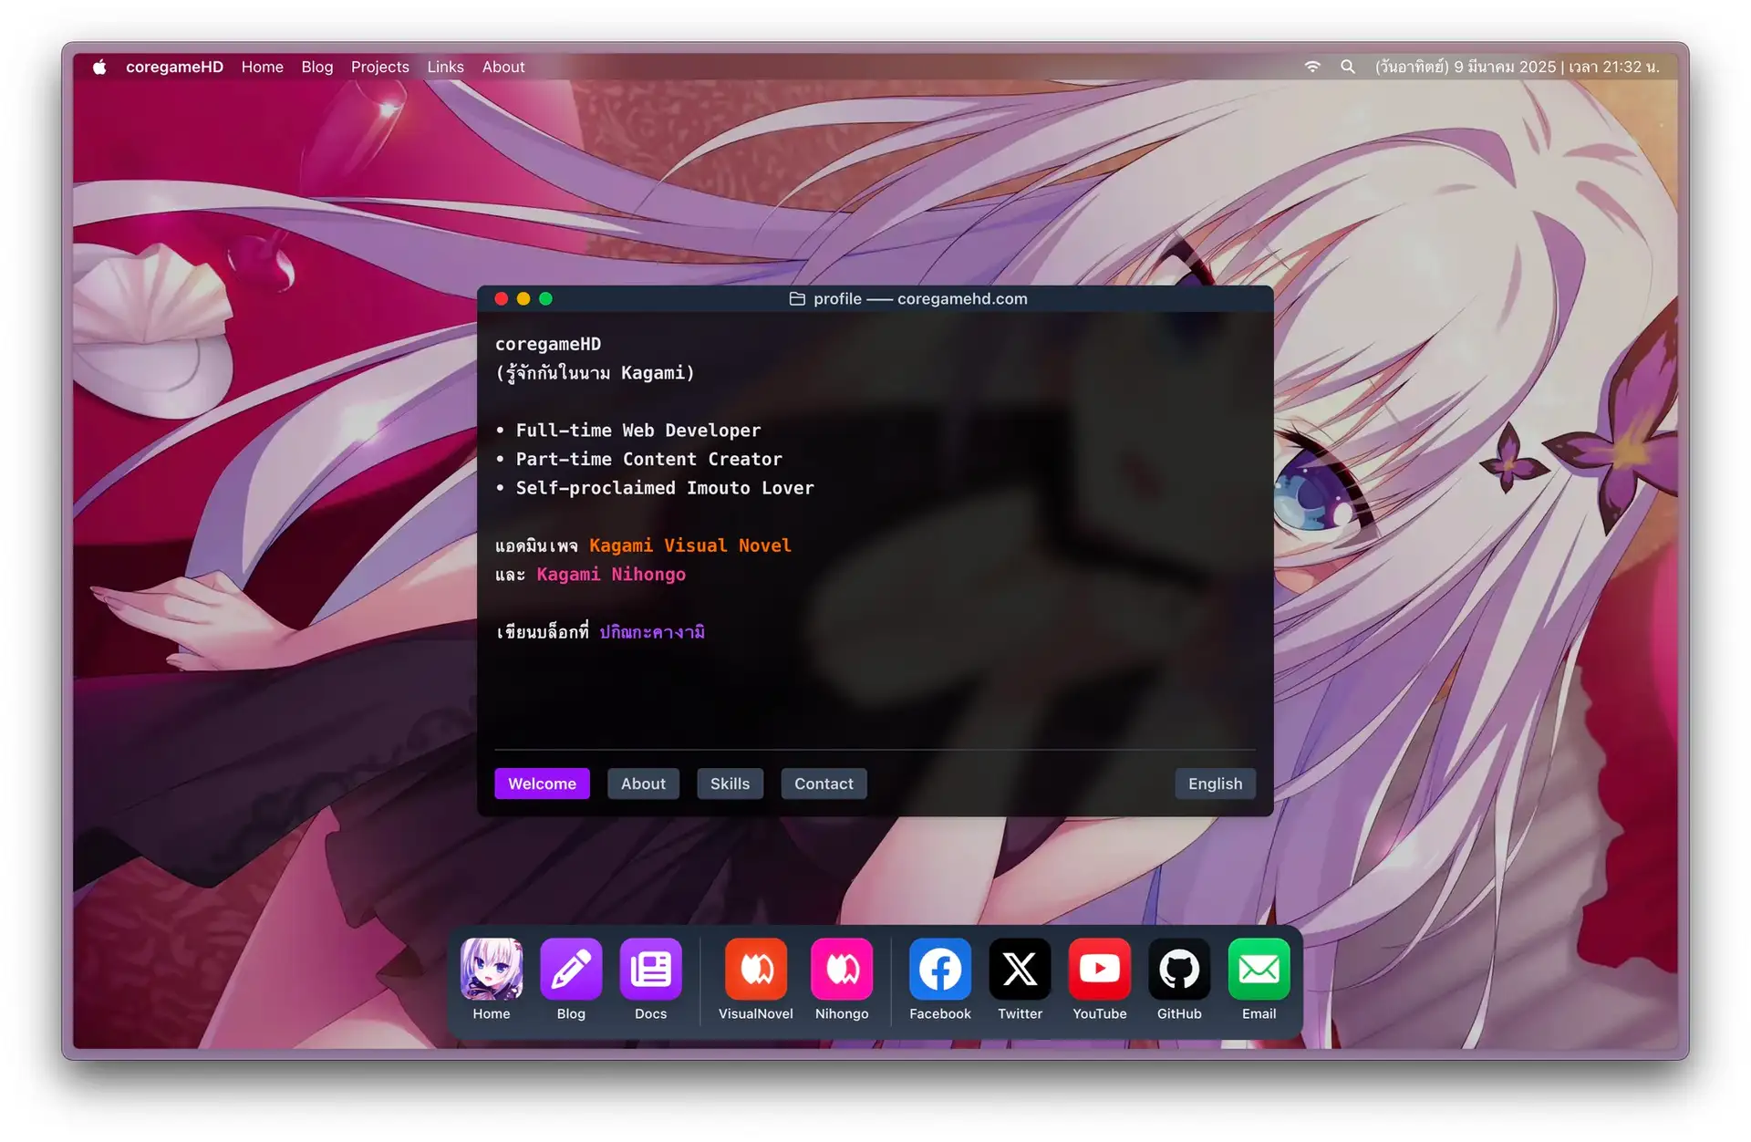Switch to the Contact tab
The height and width of the screenshot is (1142, 1751).
pos(823,784)
